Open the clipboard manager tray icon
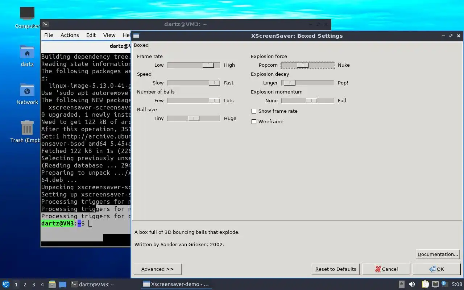The width and height of the screenshot is (464, 290). tap(425, 284)
